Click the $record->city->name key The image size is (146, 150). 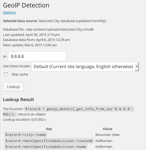point(26,135)
